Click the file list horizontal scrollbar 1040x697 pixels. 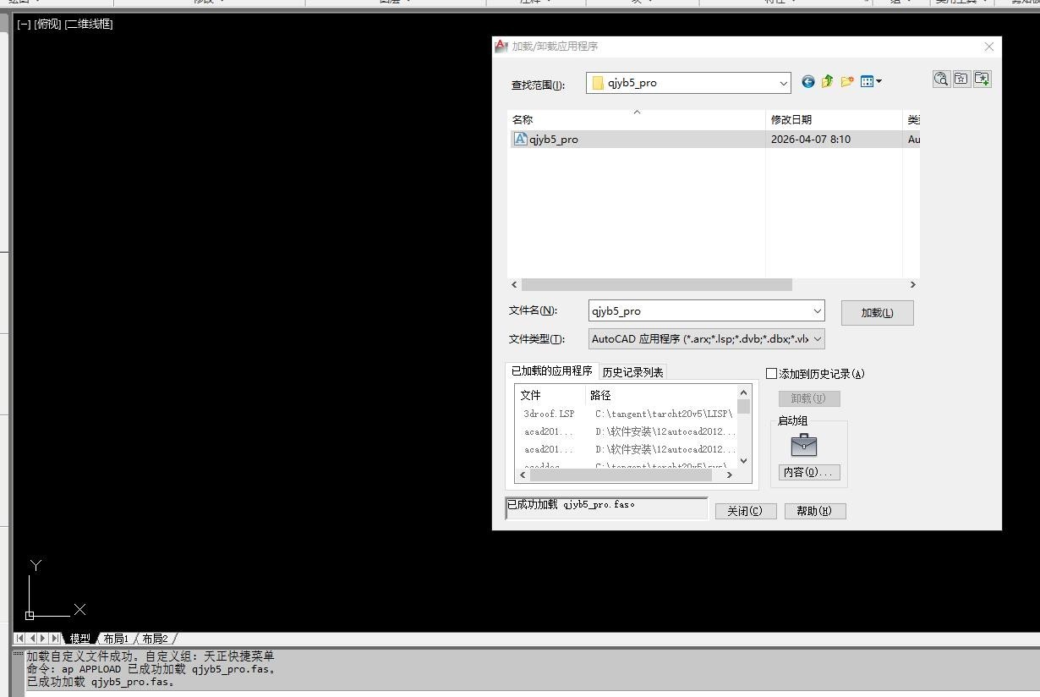(x=657, y=285)
